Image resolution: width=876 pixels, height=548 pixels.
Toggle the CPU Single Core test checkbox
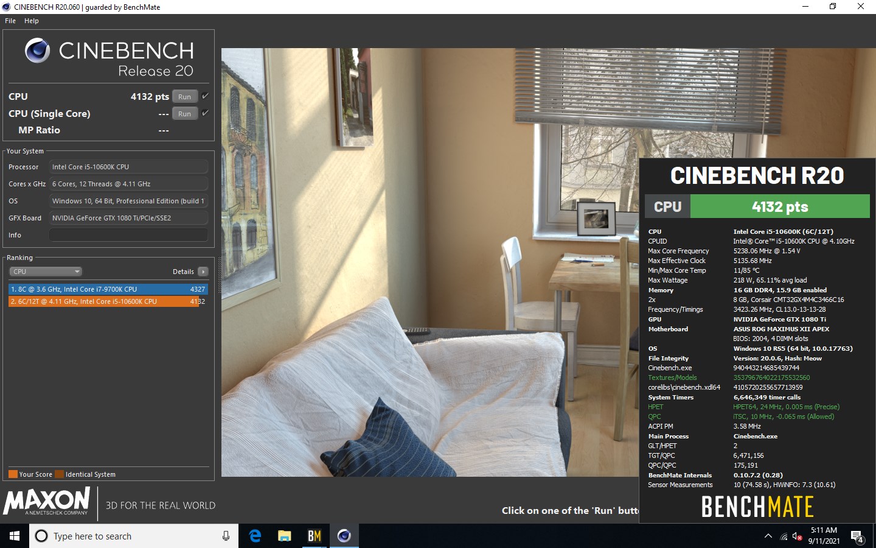pos(205,113)
